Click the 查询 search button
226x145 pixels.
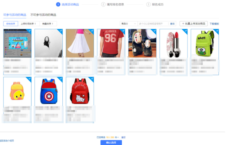click(x=172, y=24)
